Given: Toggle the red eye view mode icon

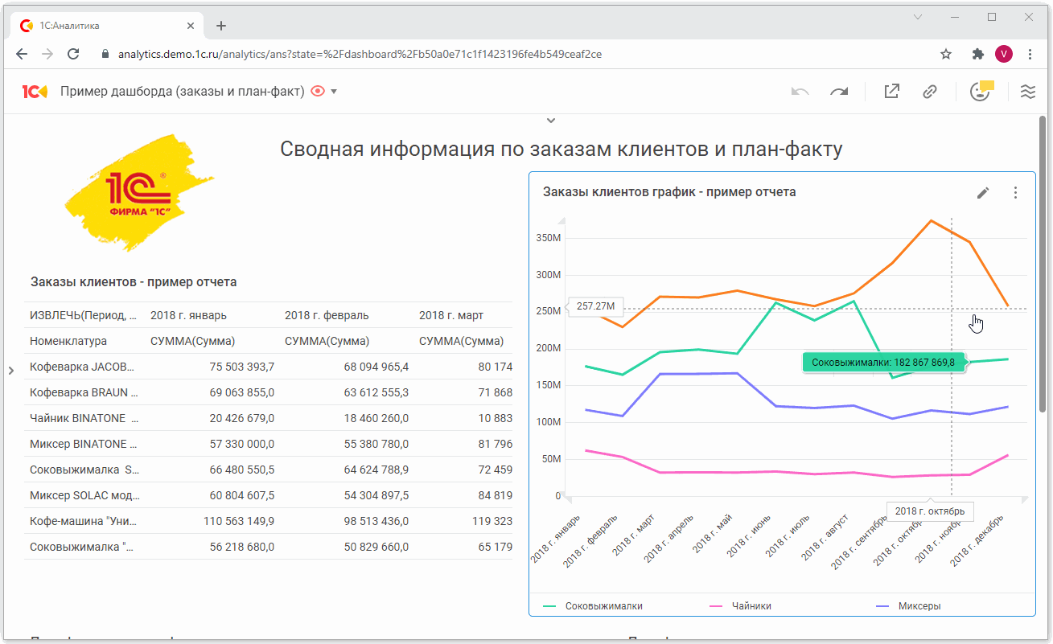Looking at the screenshot, I should pyautogui.click(x=318, y=92).
